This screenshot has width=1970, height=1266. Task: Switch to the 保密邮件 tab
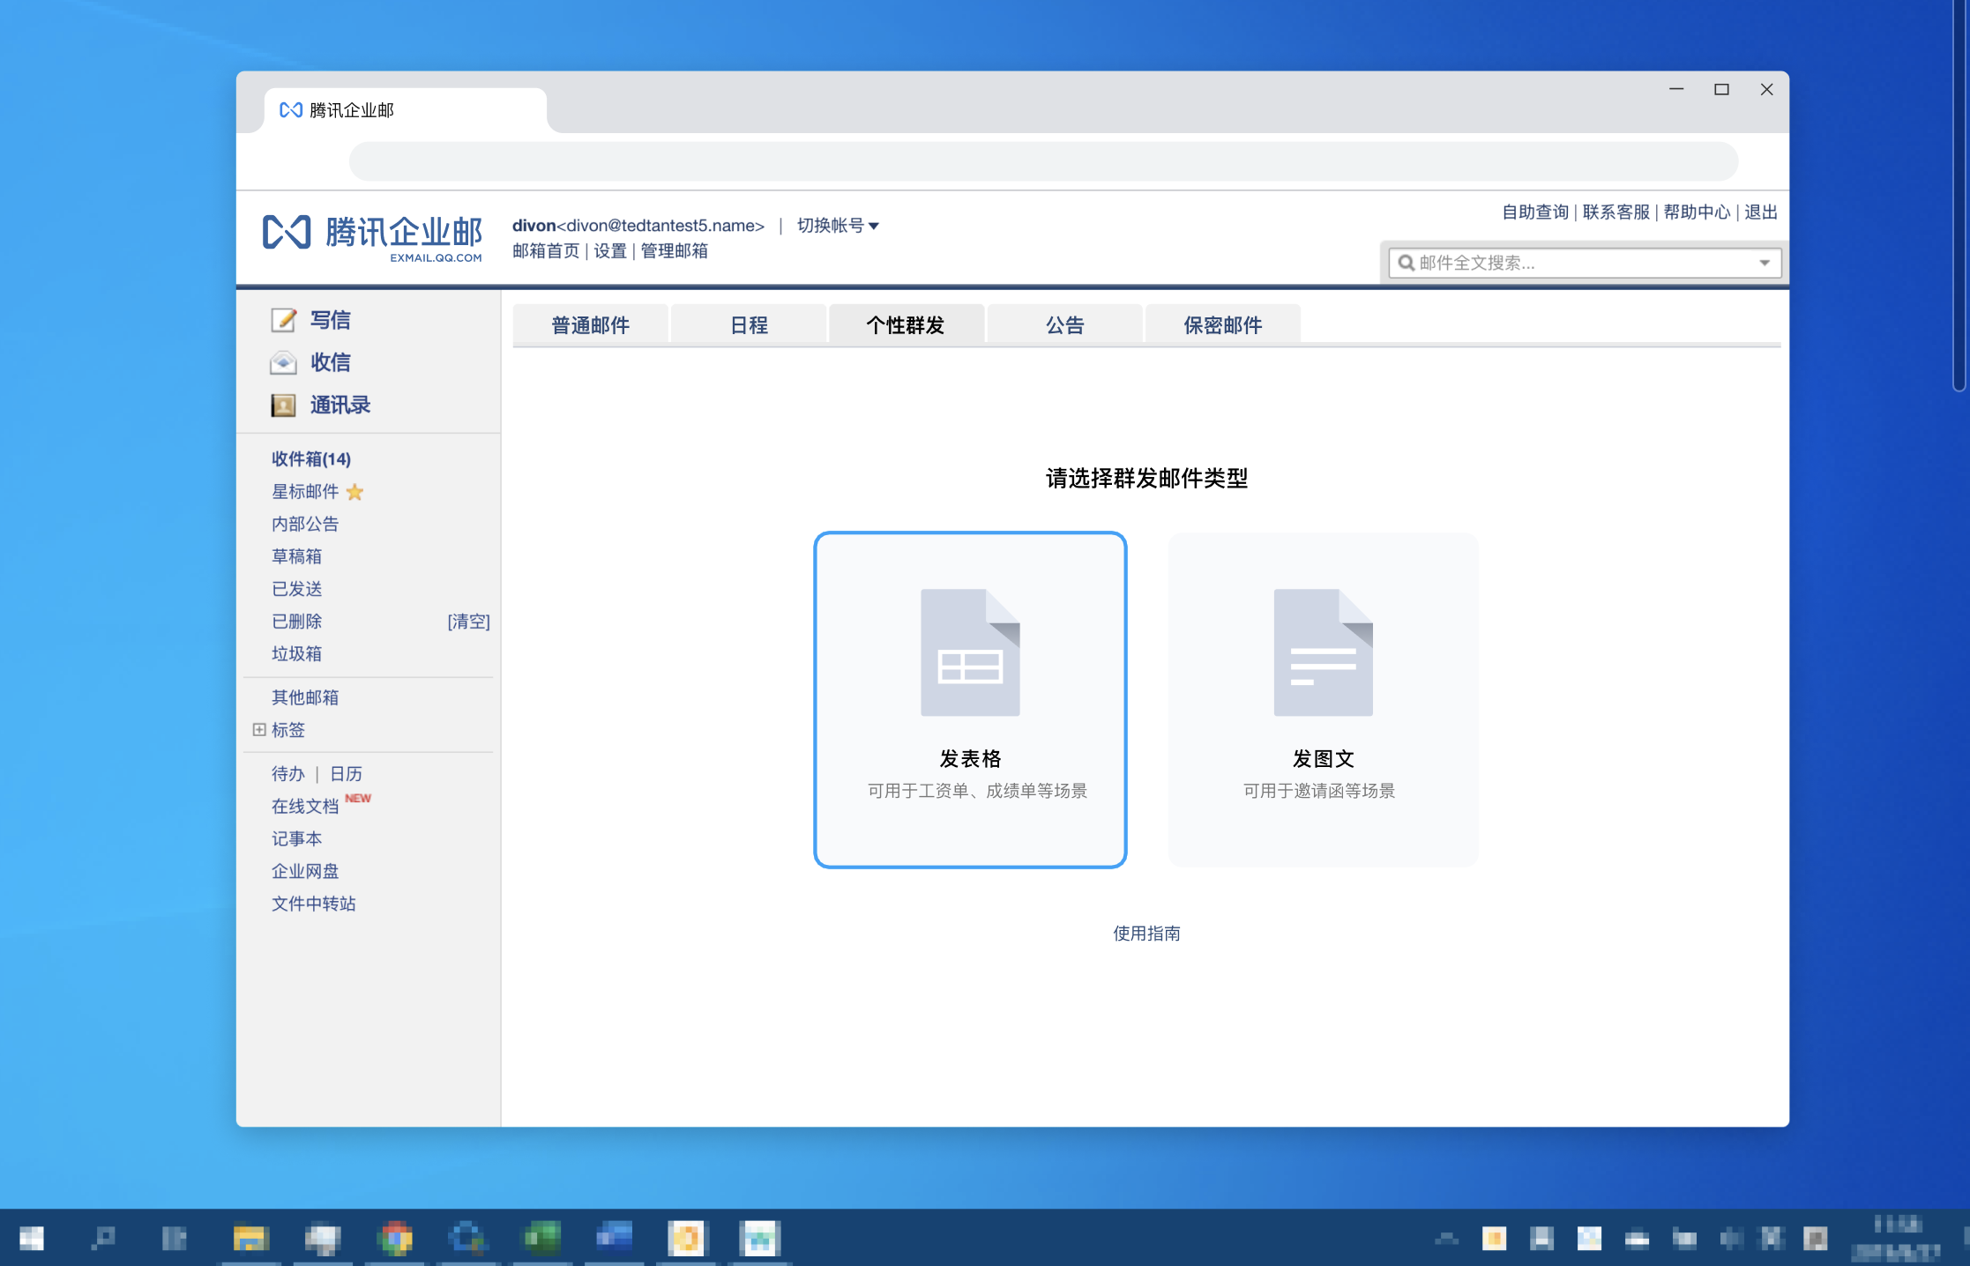tap(1222, 325)
